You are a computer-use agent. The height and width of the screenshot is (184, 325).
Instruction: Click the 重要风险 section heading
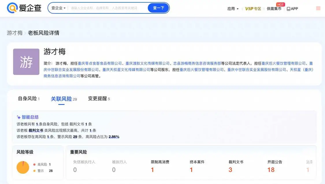pos(78,152)
